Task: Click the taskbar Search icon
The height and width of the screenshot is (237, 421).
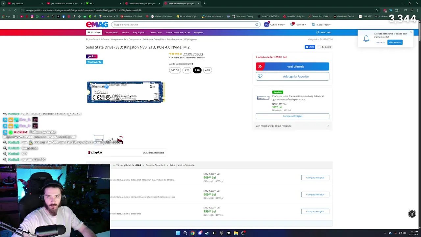Action: pos(185,233)
